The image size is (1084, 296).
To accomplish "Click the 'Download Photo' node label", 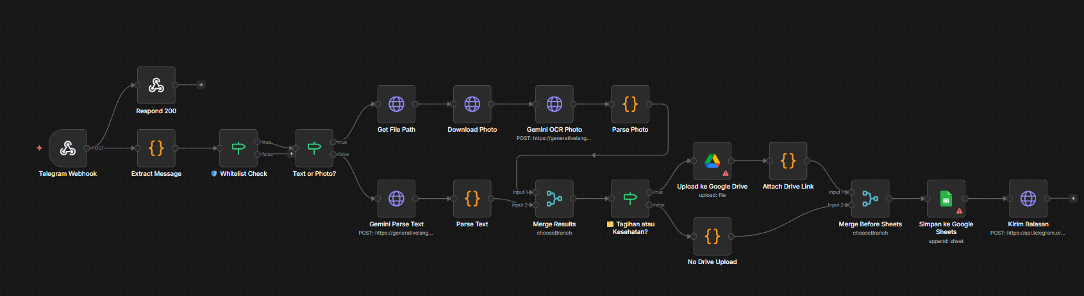I will 472,130.
